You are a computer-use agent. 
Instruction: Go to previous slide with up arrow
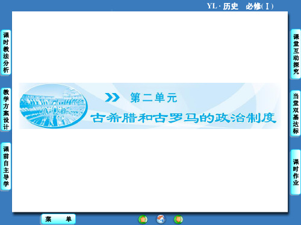143,220
